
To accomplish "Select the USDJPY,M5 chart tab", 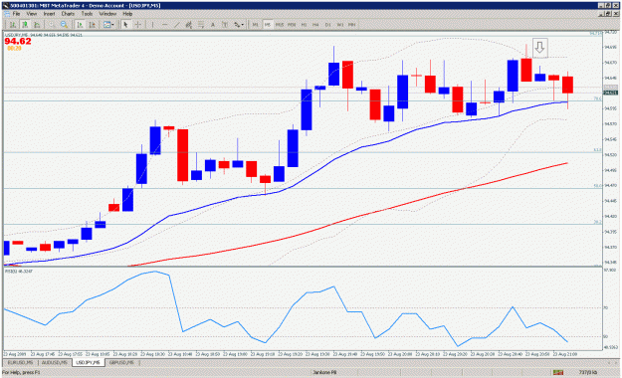I will [x=88, y=363].
